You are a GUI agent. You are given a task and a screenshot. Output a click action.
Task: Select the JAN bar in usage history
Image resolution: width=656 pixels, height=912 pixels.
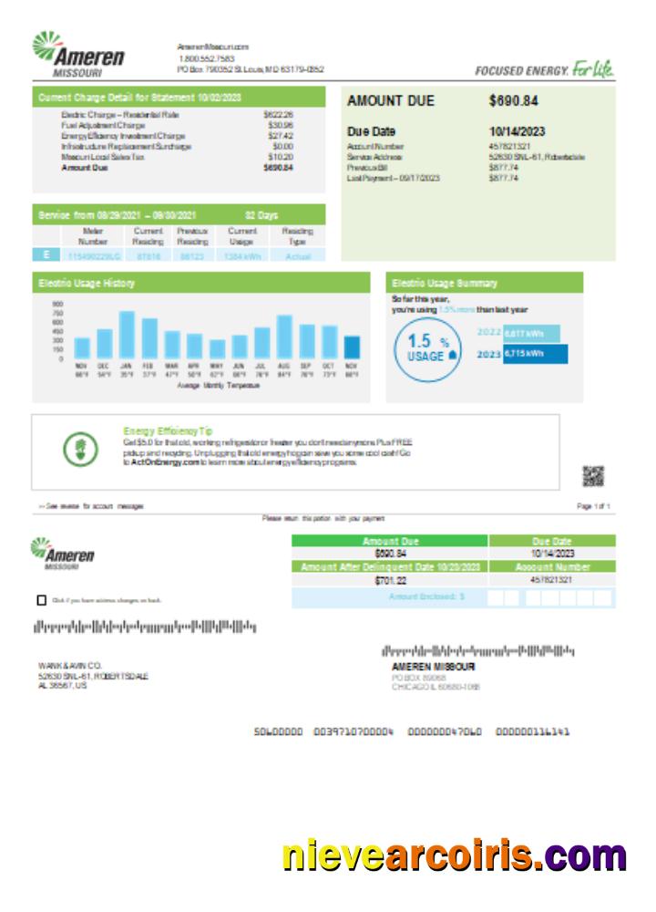pos(127,335)
